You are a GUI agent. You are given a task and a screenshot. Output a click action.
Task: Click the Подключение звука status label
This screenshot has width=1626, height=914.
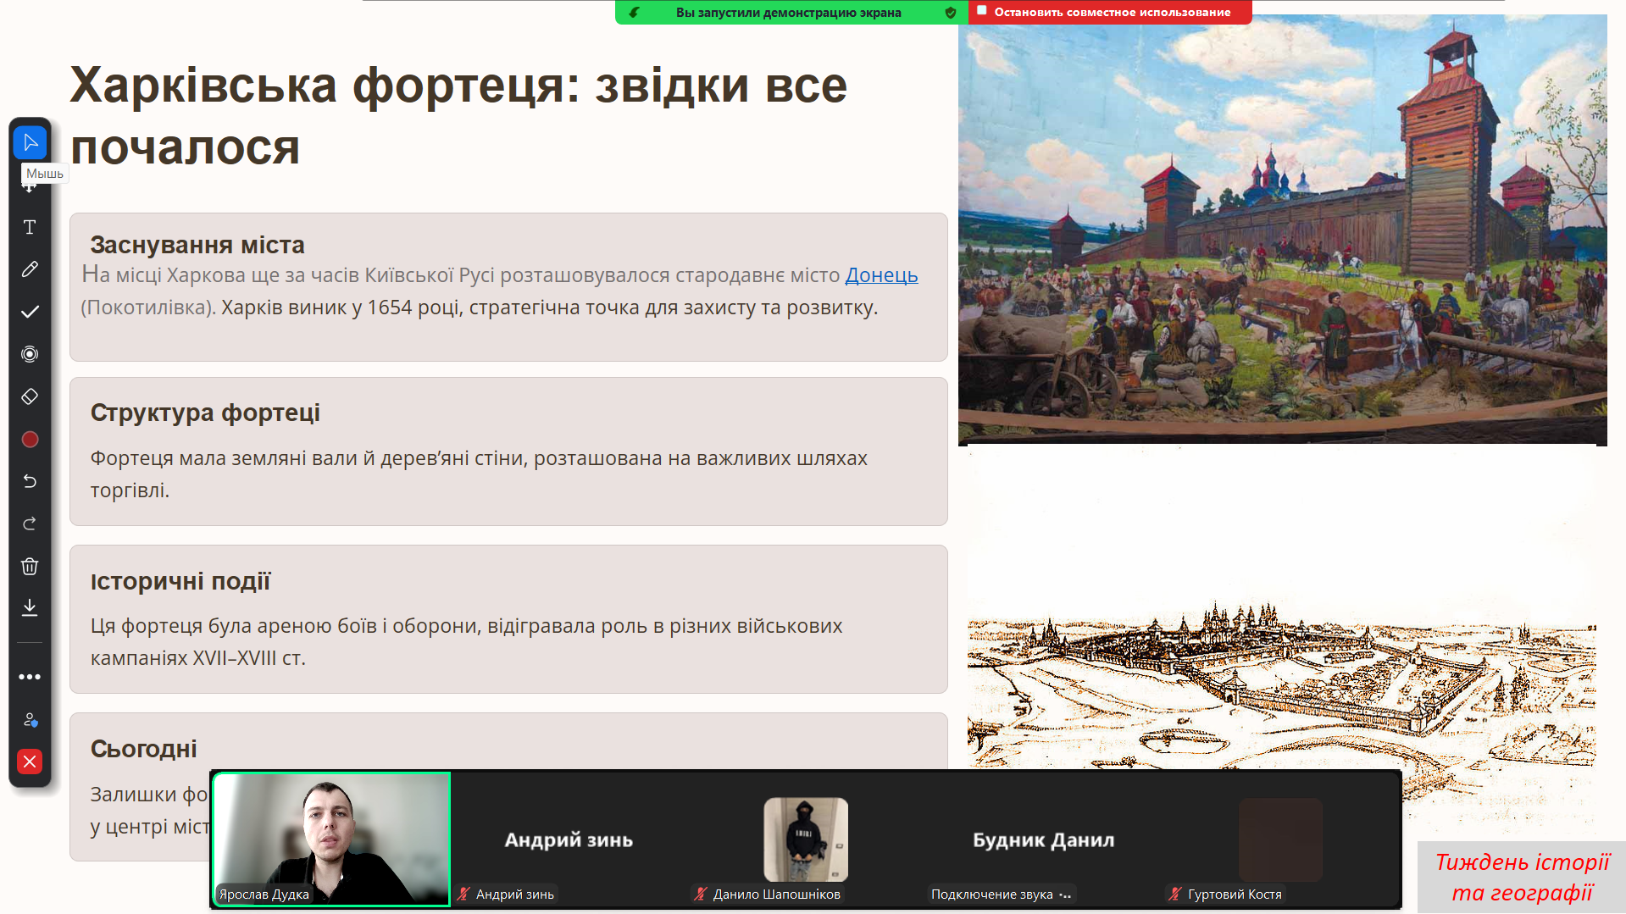pyautogui.click(x=1001, y=895)
